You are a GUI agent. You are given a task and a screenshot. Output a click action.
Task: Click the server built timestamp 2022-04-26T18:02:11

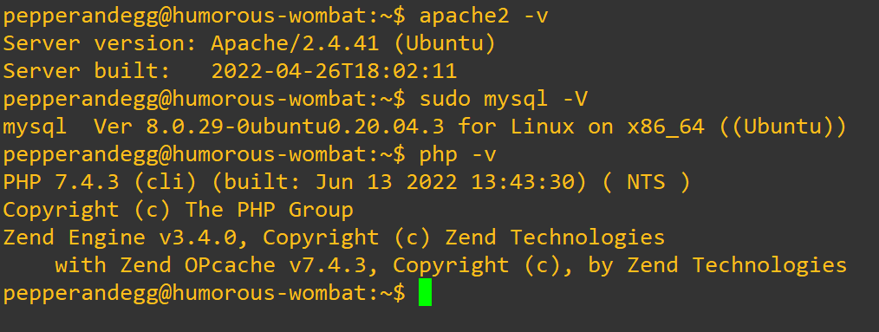pos(334,71)
